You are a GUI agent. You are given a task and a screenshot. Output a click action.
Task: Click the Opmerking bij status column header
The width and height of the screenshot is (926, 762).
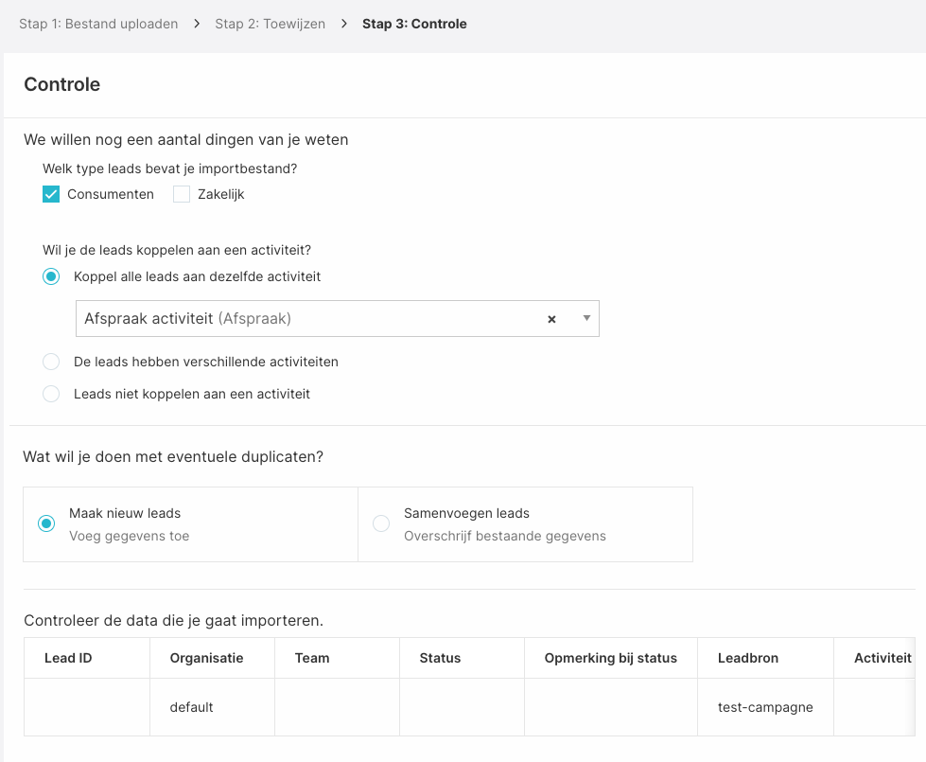coord(611,658)
